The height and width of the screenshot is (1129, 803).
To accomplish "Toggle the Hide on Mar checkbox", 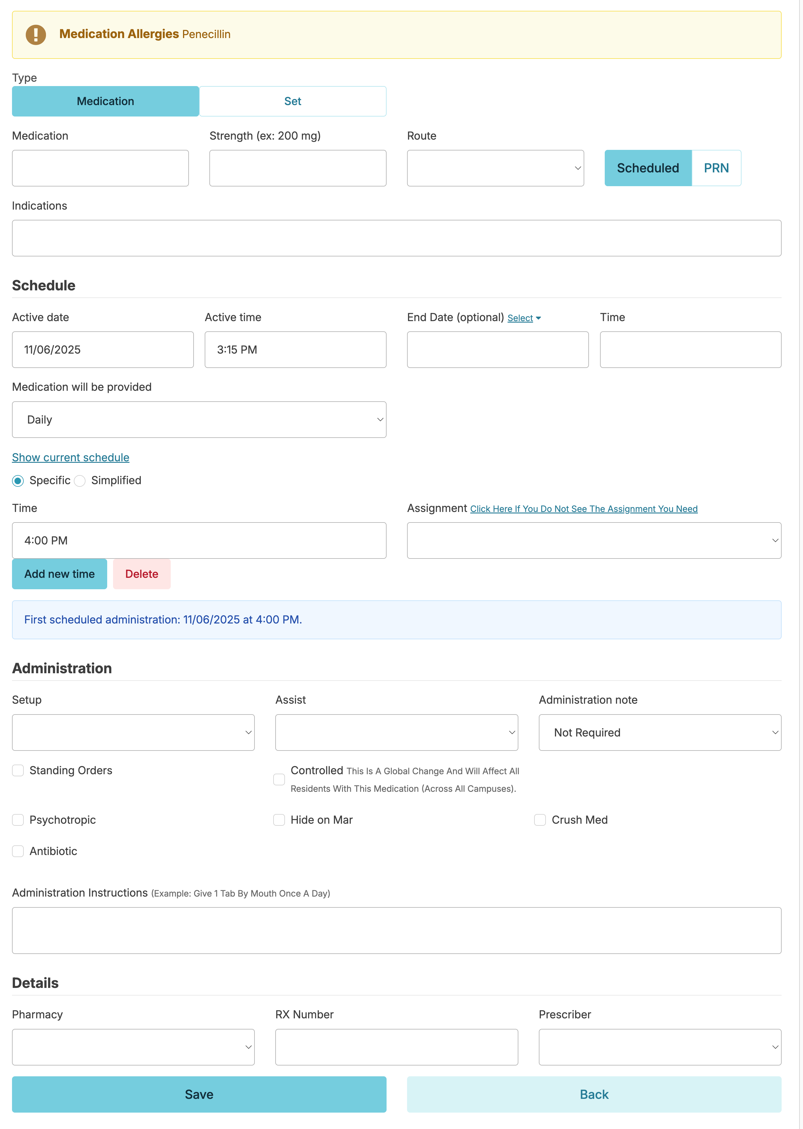I will click(279, 820).
